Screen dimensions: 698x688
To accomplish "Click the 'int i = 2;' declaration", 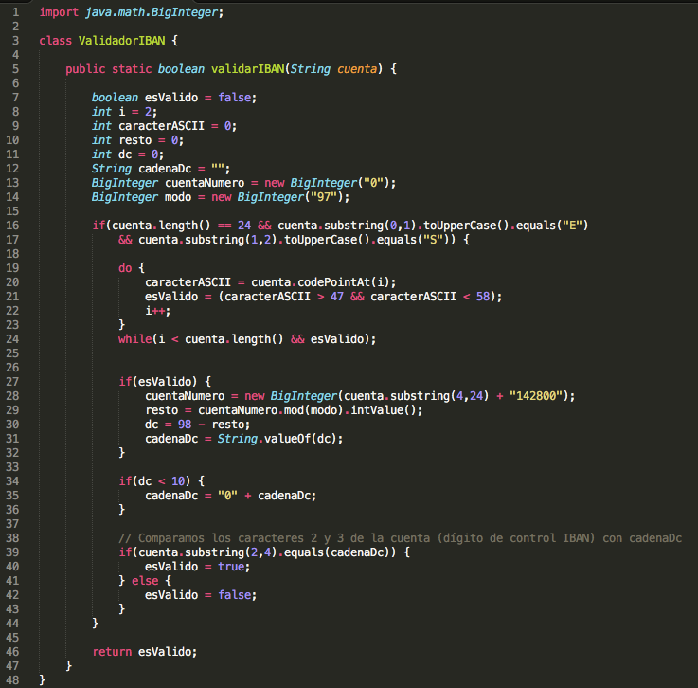I will click(124, 112).
